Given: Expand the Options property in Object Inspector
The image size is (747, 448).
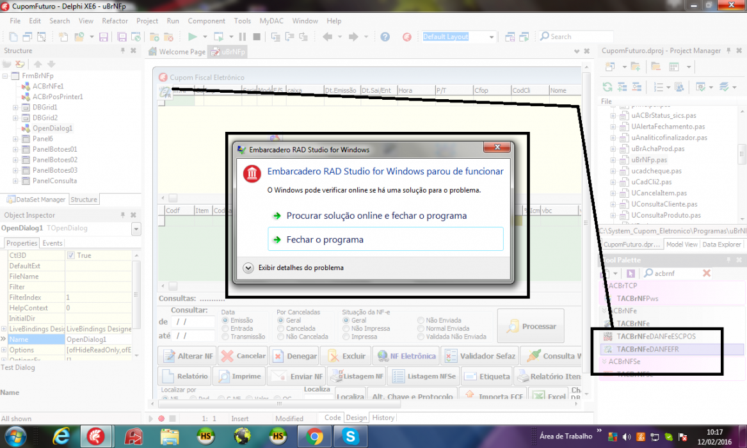Looking at the screenshot, I should coord(4,350).
